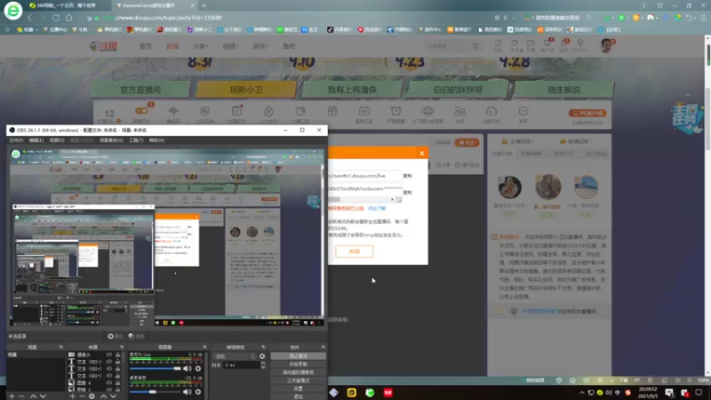Click browser reload button
Viewport: 711px width, 400px height.
(56, 18)
